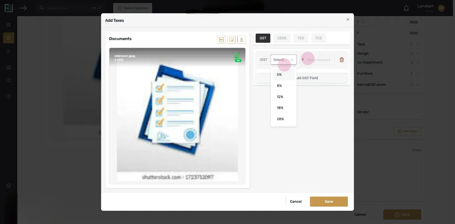The image size is (455, 224).
Task: Focus the Search here box
Action: pos(70,8)
